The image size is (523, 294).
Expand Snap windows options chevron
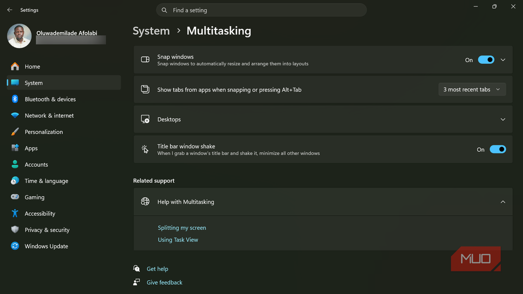(503, 60)
